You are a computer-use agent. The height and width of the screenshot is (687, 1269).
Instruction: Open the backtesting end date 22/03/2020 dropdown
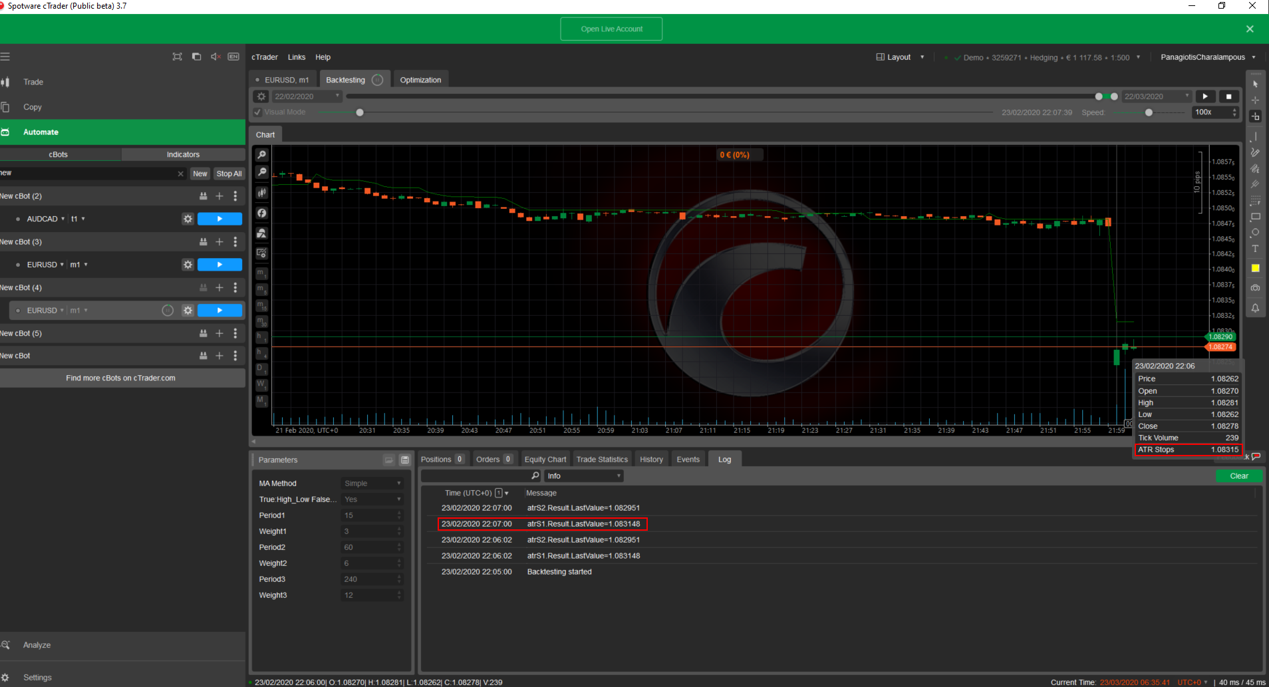(x=1157, y=96)
